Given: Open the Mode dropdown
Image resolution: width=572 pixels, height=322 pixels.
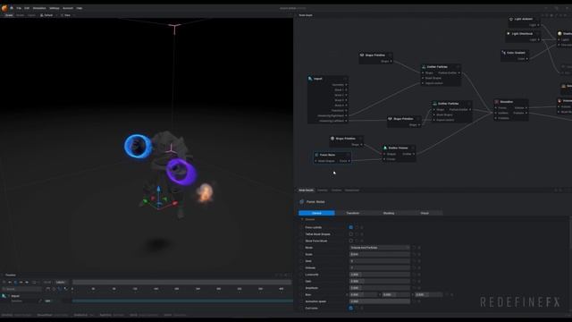Looking at the screenshot, I should (379, 248).
